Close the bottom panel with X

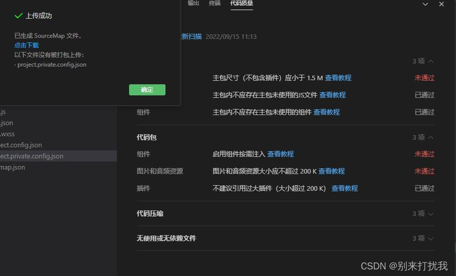click(x=441, y=5)
